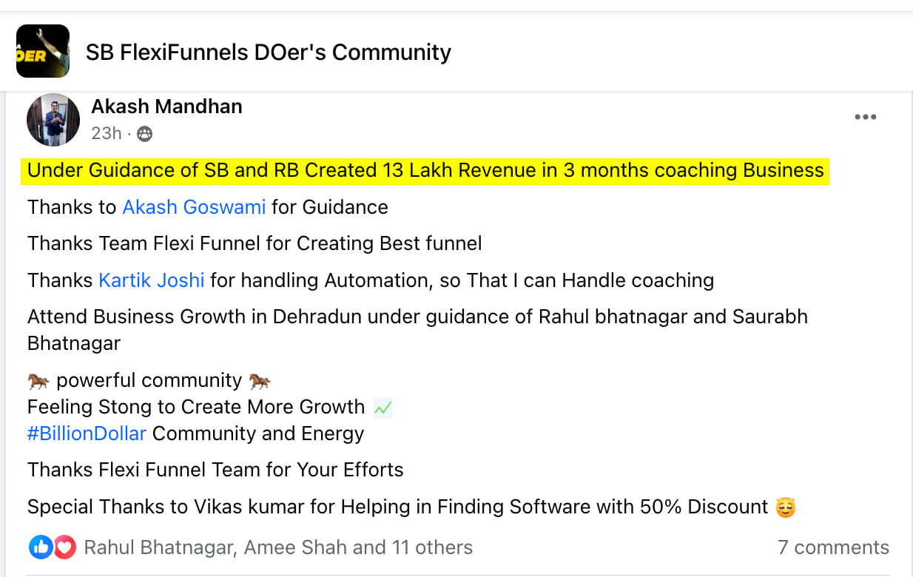This screenshot has height=577, width=913.
Task: Click the SB FlexiFunnels group avatar icon
Action: pyautogui.click(x=43, y=51)
